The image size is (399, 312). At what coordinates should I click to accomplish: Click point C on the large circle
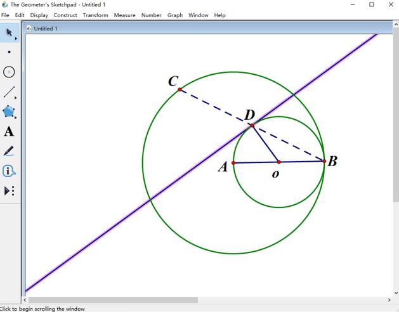(180, 89)
